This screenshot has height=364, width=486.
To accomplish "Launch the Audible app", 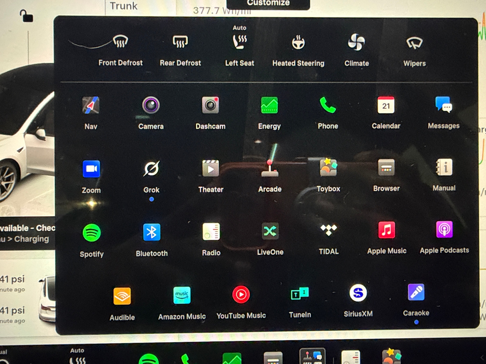I will pos(122,296).
